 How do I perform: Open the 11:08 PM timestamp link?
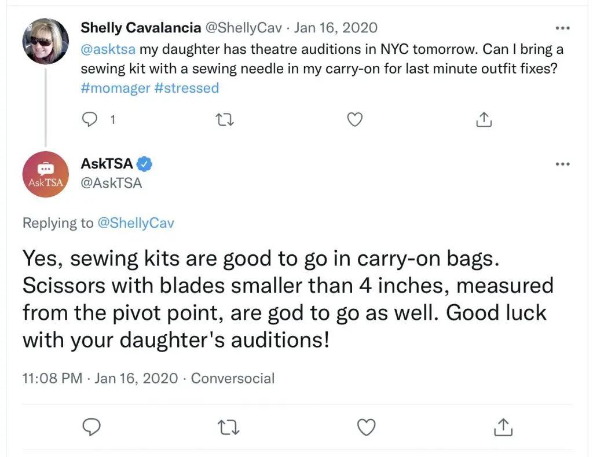coord(52,378)
